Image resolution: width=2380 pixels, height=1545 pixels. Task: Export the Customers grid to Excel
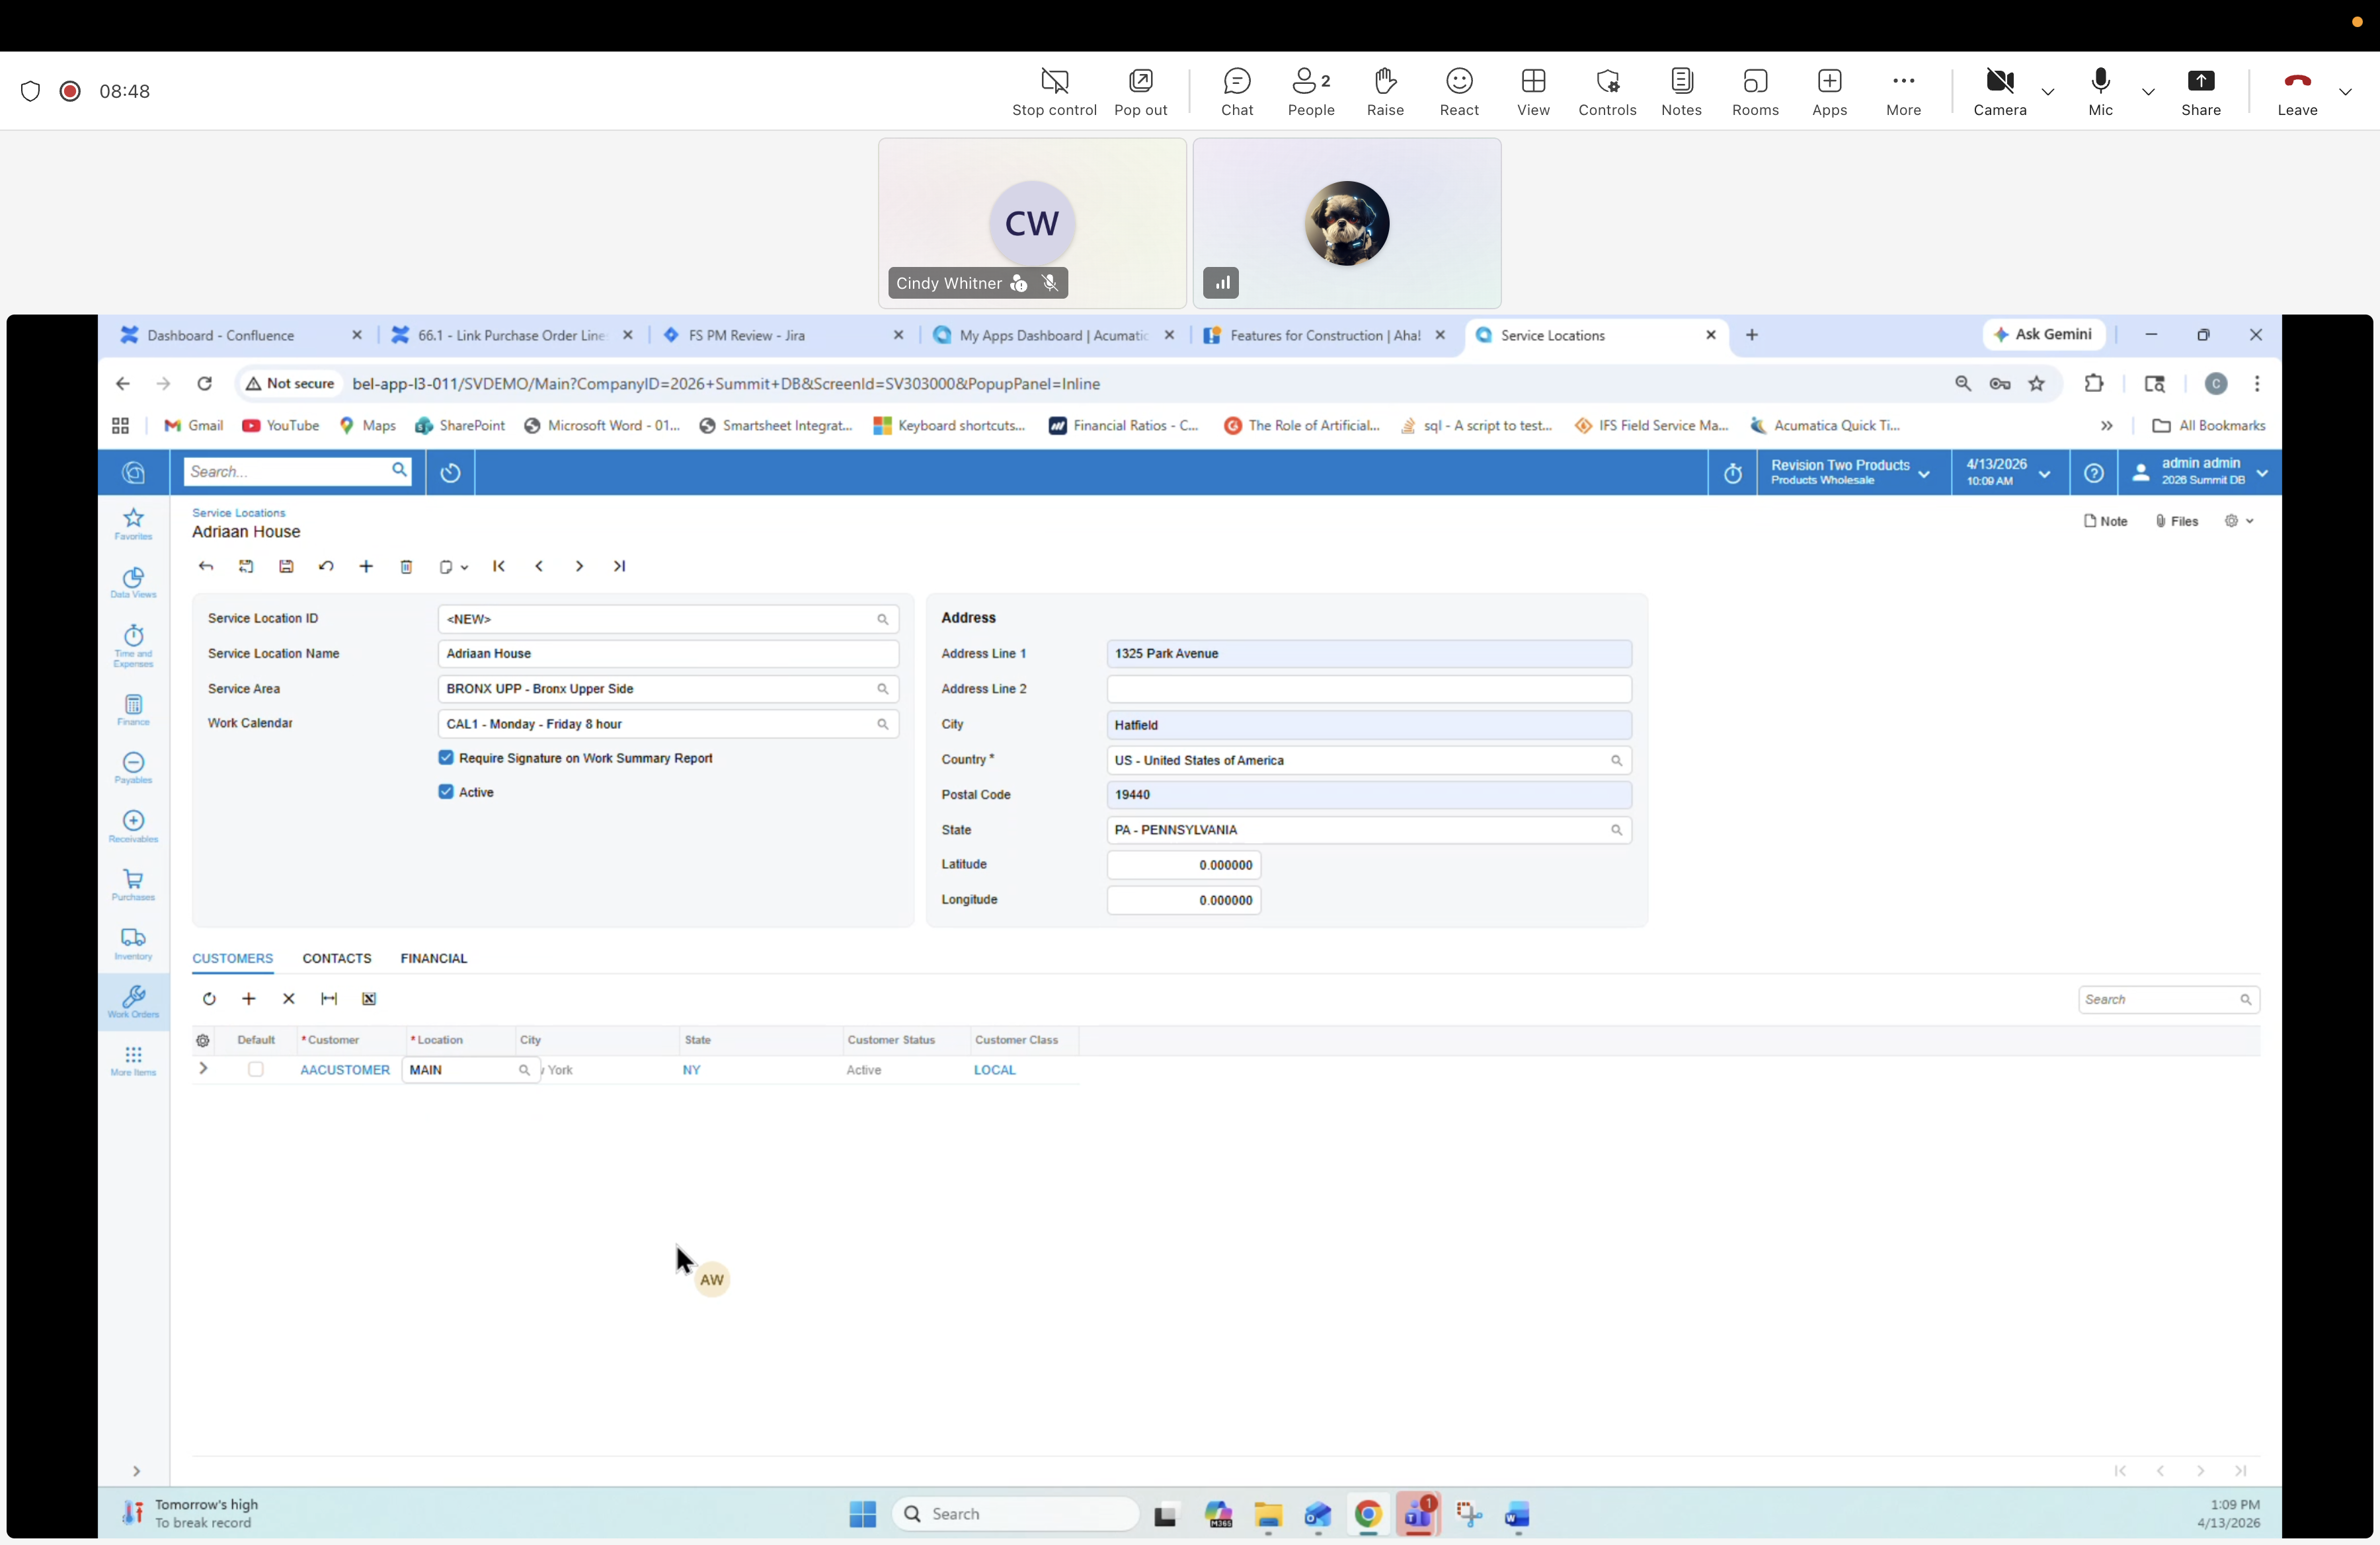pyautogui.click(x=369, y=999)
